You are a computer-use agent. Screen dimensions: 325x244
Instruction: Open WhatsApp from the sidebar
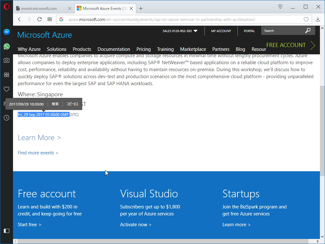click(6, 46)
